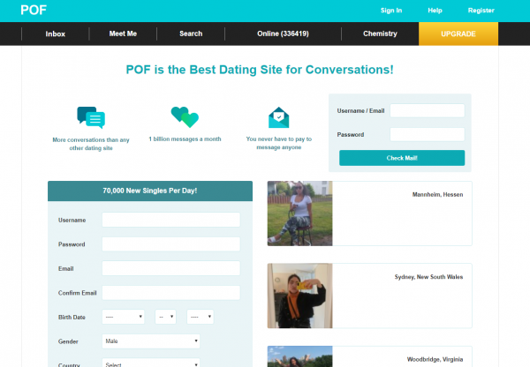The height and width of the screenshot is (367, 530).
Task: Open the Country Select dropdown
Action: click(x=151, y=363)
